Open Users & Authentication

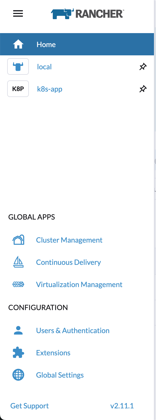point(73,331)
